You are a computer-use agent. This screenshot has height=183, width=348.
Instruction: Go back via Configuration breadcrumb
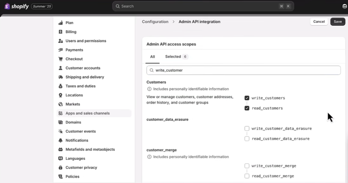(x=155, y=22)
